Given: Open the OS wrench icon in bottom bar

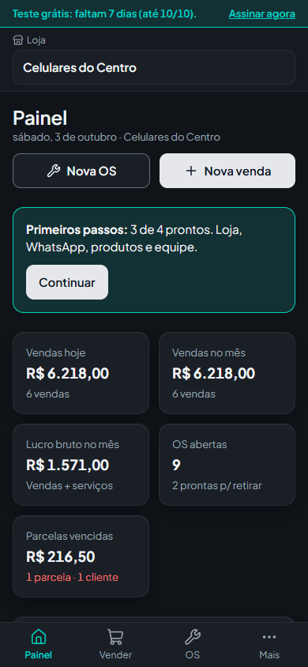Looking at the screenshot, I should tap(193, 637).
